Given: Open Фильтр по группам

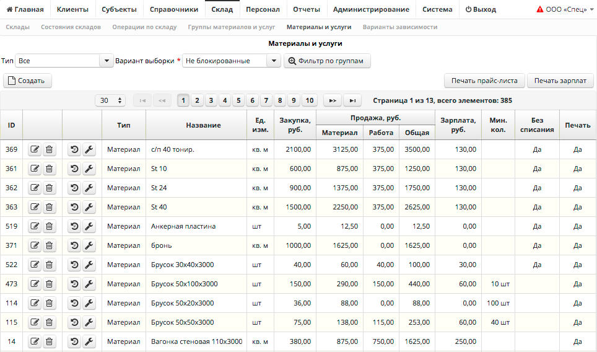Looking at the screenshot, I should coord(327,61).
